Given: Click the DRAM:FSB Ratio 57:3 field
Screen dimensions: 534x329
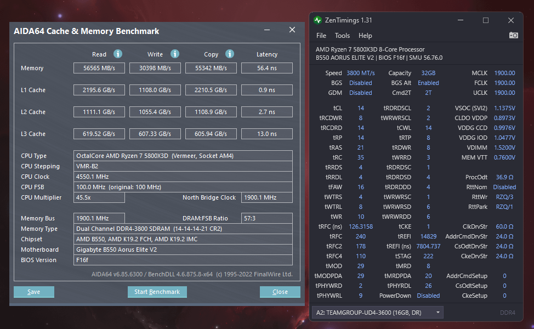Looking at the screenshot, I should 266,218.
